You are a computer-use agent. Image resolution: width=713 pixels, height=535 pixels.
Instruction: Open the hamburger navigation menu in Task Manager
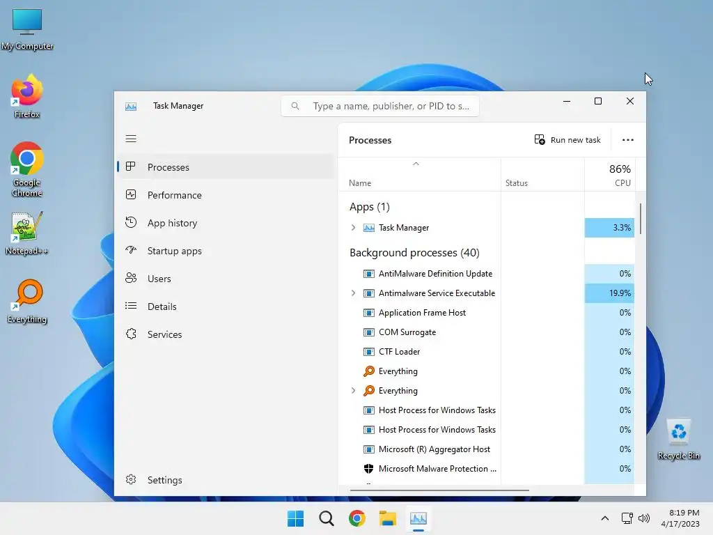[x=131, y=139]
